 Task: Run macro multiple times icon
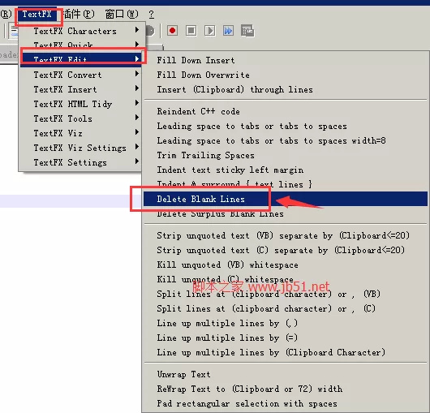point(229,31)
